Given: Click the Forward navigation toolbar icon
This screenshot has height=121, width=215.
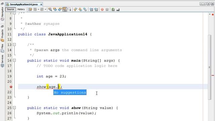Looking at the screenshot, I should tap(42, 9).
